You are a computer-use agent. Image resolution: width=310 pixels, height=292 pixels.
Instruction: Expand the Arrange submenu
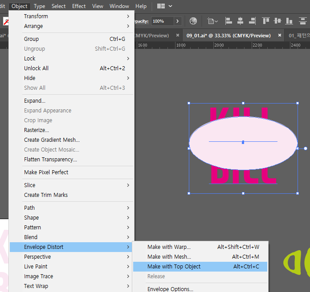(71, 26)
